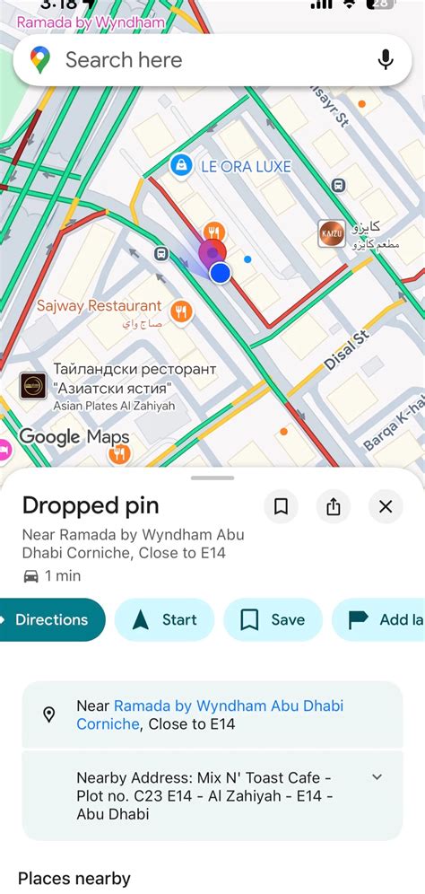Viewport: 425px width, 894px height.
Task: Tap the Save chip button
Action: coord(273,619)
